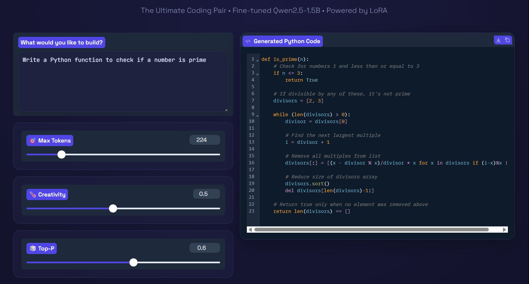Copy the generated code to clipboard

(x=507, y=40)
